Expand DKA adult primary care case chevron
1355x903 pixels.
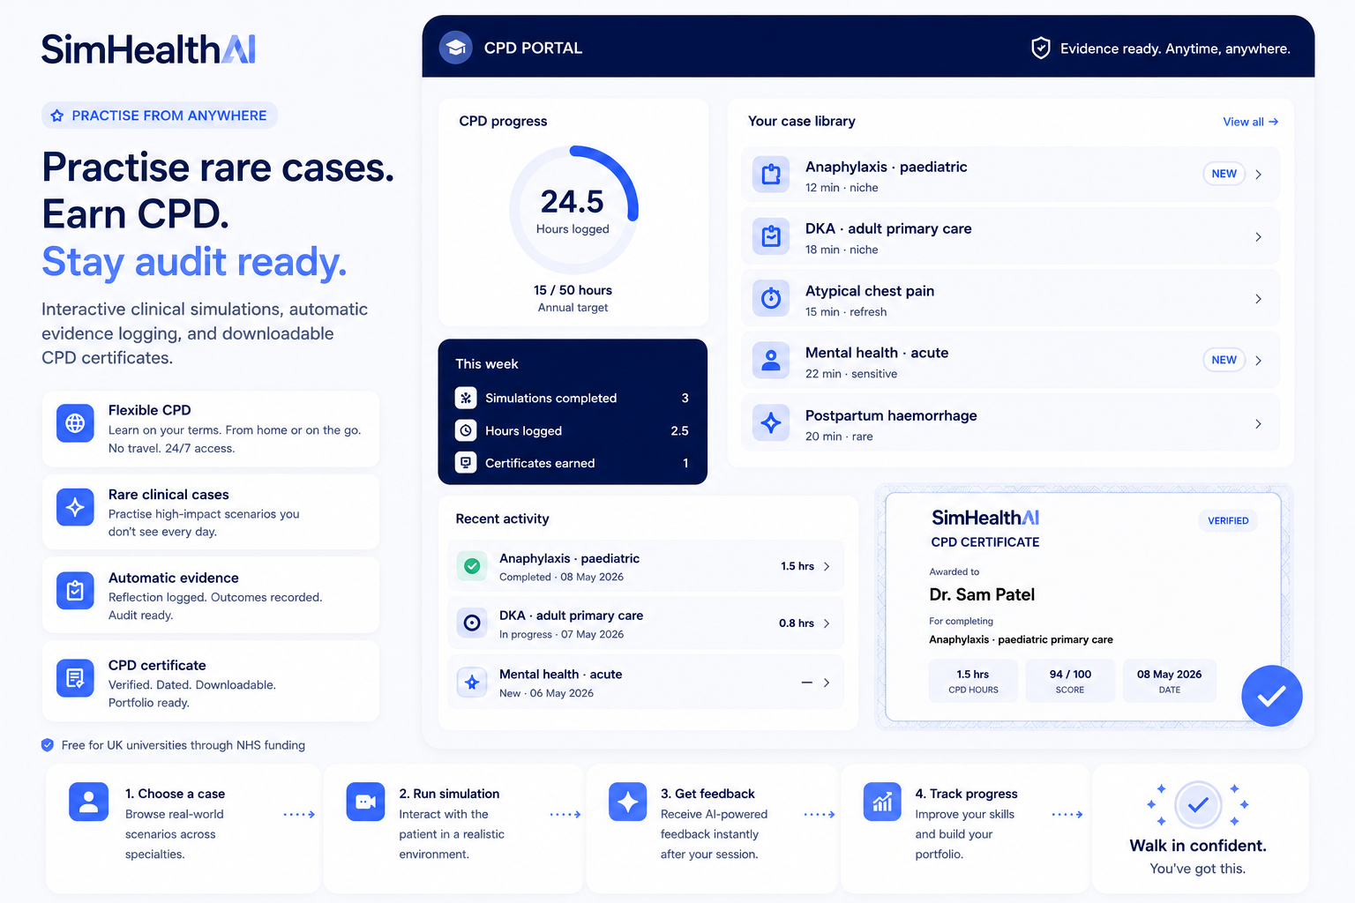point(1258,237)
